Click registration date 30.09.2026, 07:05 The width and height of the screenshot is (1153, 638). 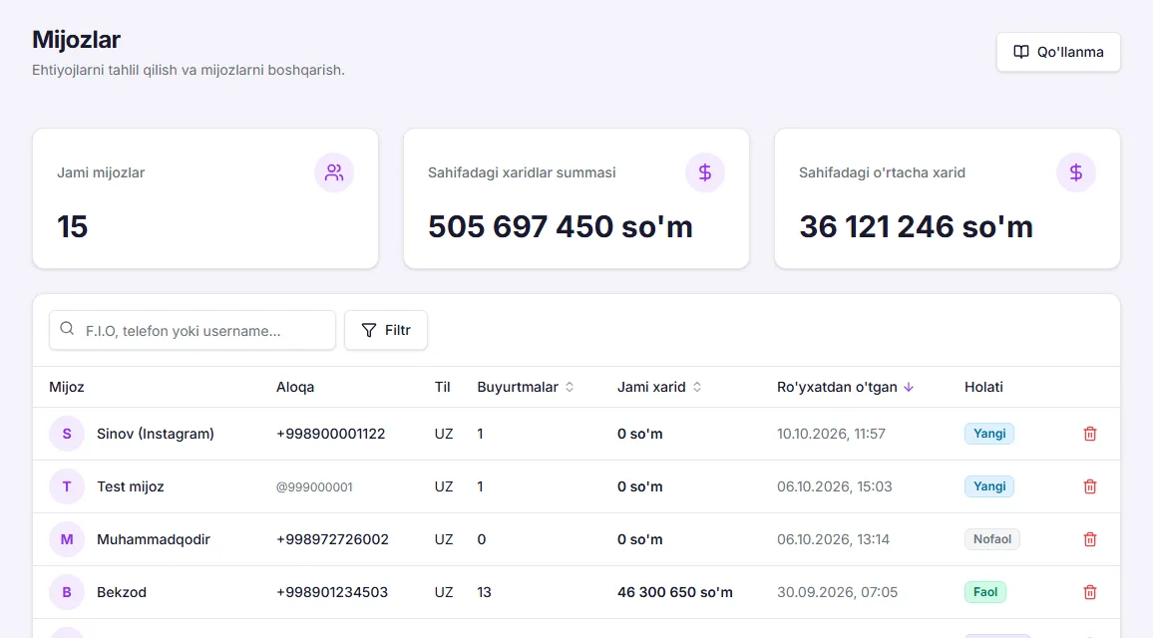click(837, 592)
